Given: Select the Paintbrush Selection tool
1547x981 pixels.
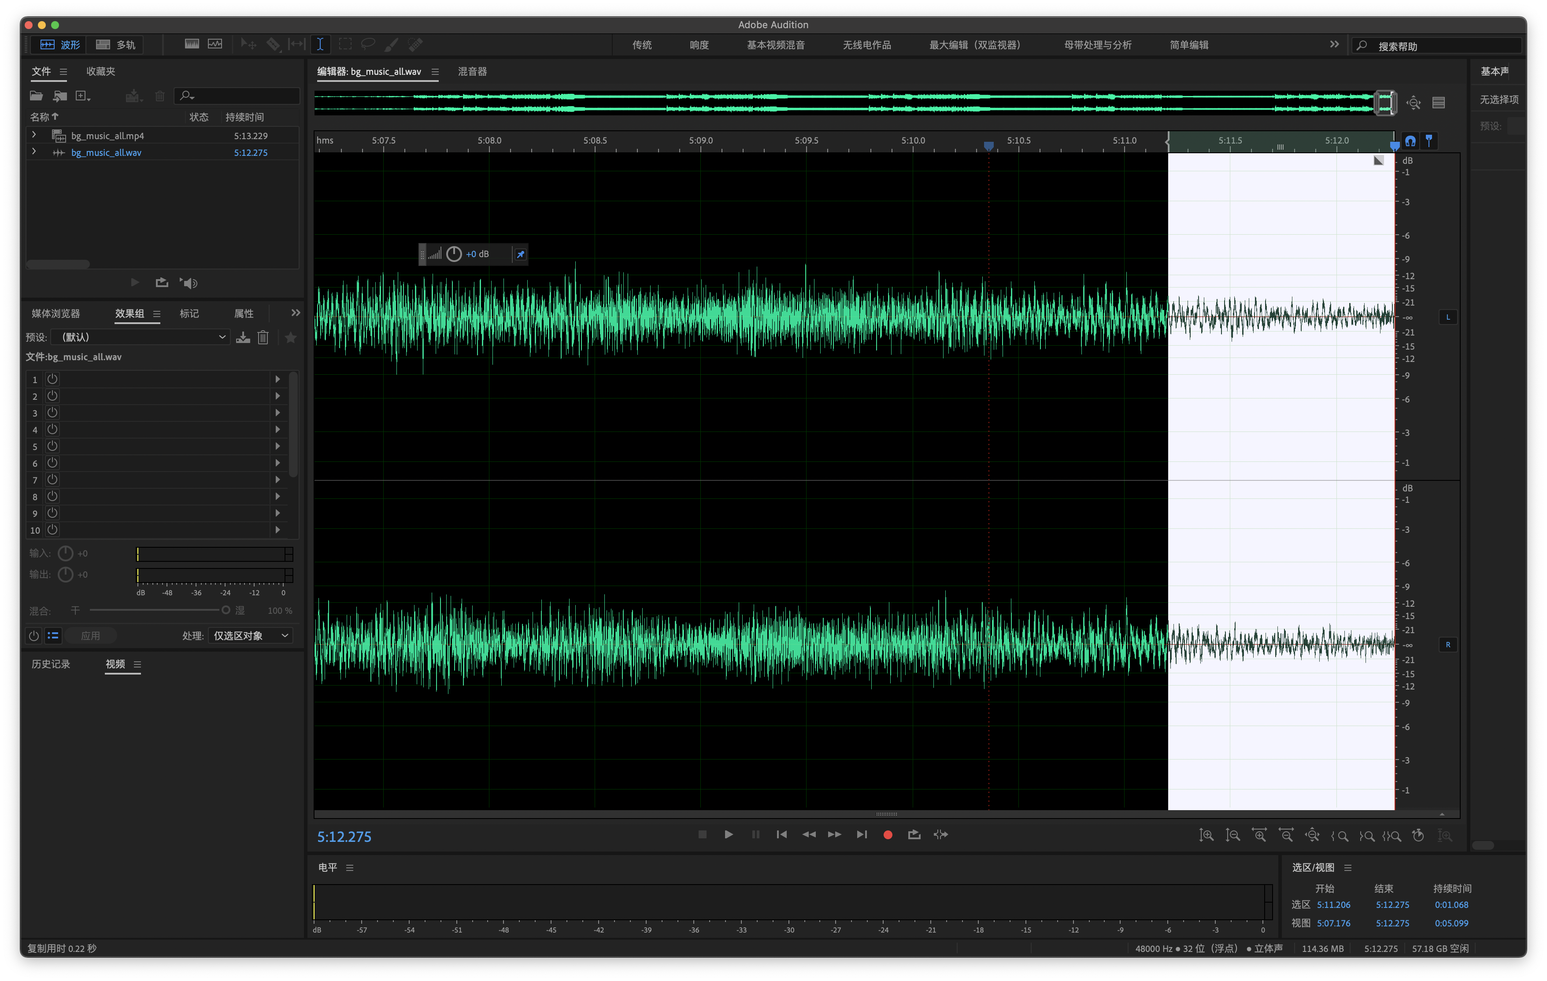Looking at the screenshot, I should pos(391,44).
